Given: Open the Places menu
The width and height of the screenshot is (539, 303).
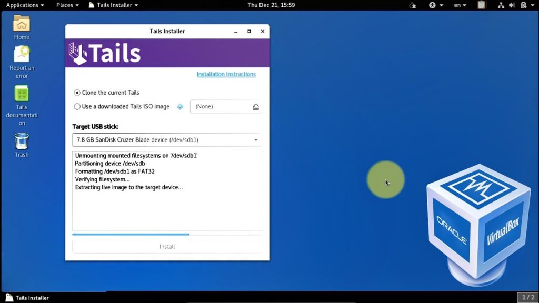Looking at the screenshot, I should point(67,5).
